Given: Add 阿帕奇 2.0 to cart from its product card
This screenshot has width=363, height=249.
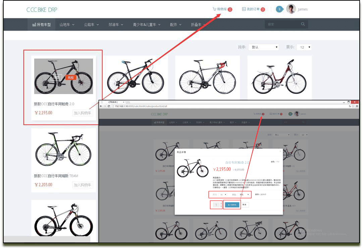Looking at the screenshot, I should tap(83, 113).
